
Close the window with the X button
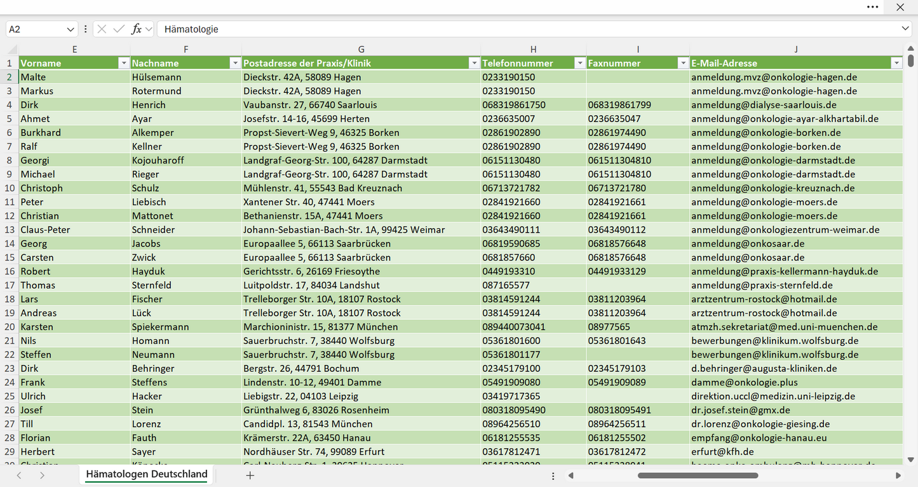click(900, 7)
